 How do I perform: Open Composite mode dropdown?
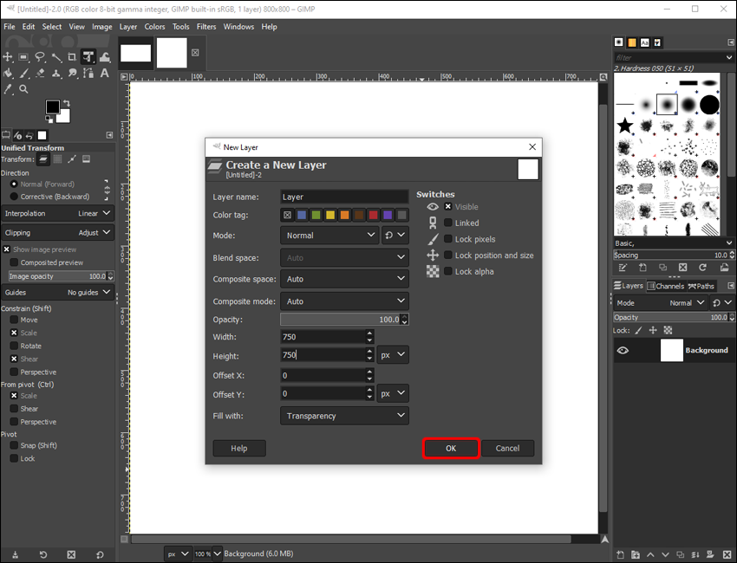[x=344, y=301]
